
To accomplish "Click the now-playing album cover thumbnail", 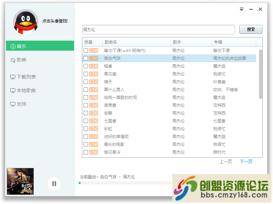I will [x=20, y=181].
